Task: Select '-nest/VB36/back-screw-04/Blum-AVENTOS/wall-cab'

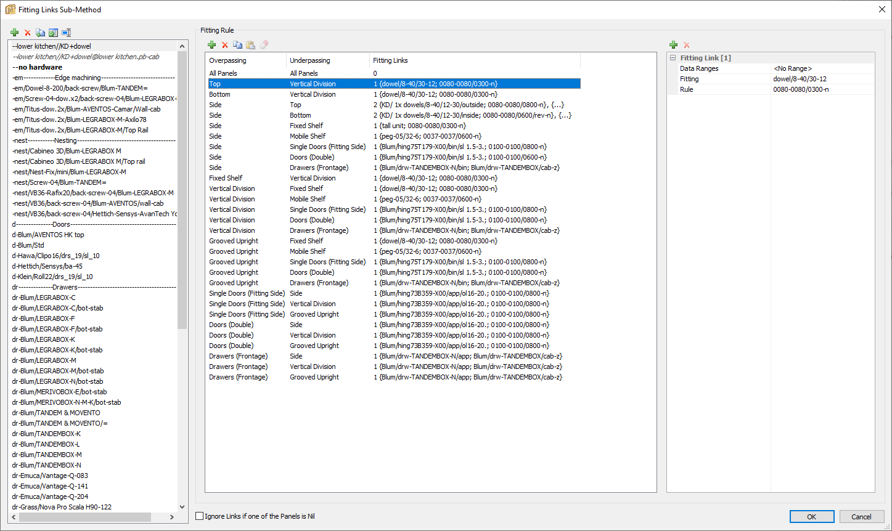Action: [94, 203]
